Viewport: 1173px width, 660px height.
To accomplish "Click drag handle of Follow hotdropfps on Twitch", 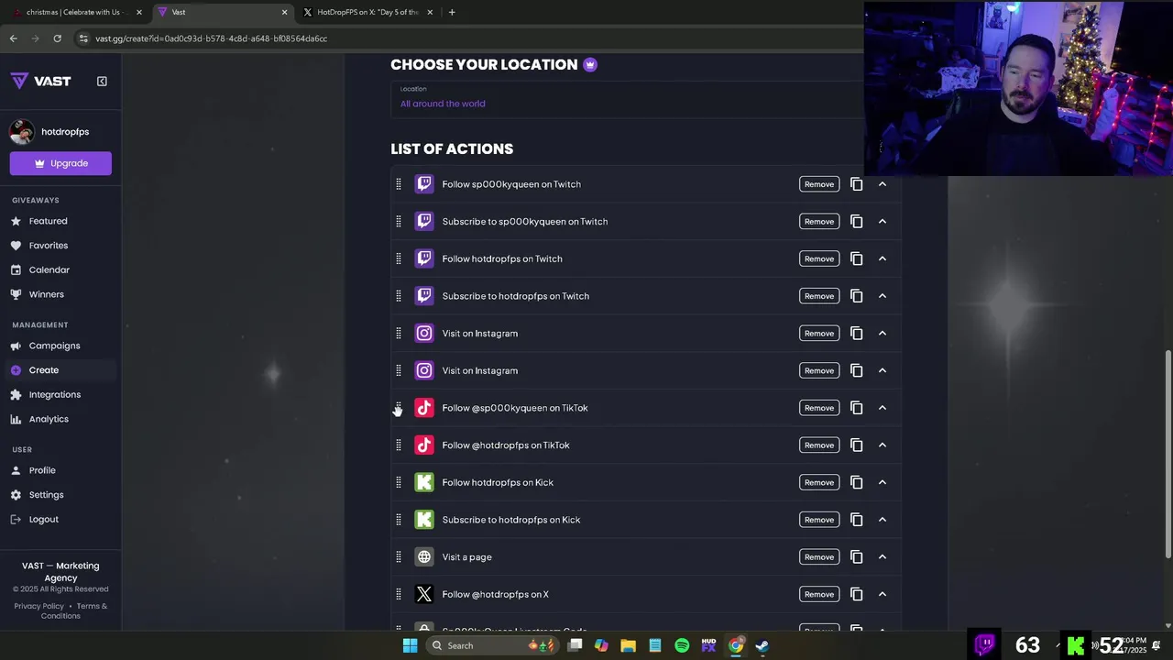I will (399, 258).
